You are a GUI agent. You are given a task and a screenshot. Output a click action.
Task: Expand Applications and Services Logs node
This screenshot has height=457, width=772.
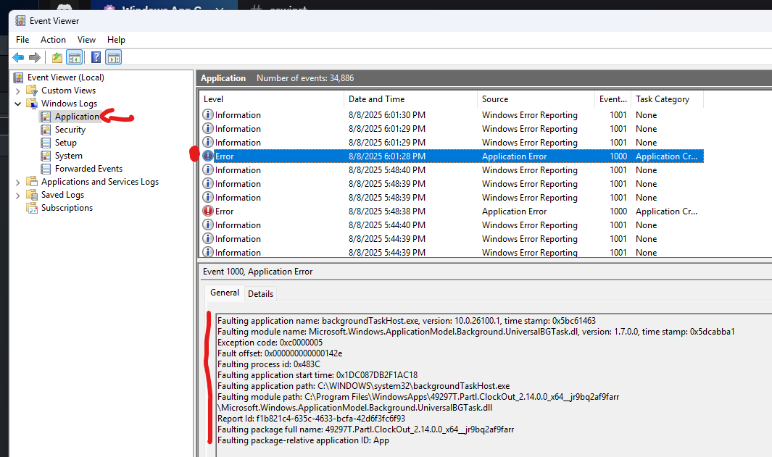coord(18,182)
